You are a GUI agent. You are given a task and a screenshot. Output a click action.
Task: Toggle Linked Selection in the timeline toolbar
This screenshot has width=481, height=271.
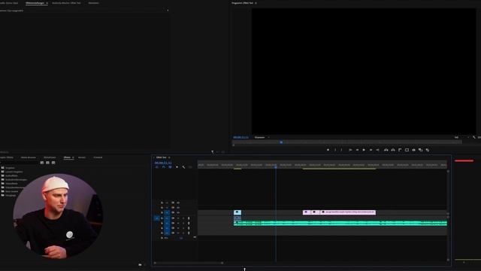click(170, 167)
